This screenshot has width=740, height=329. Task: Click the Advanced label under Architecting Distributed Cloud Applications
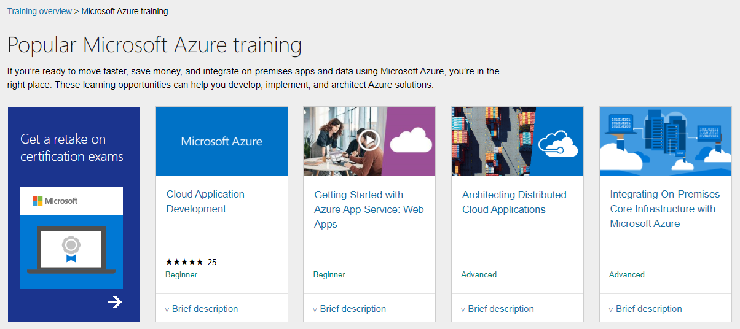(x=479, y=274)
